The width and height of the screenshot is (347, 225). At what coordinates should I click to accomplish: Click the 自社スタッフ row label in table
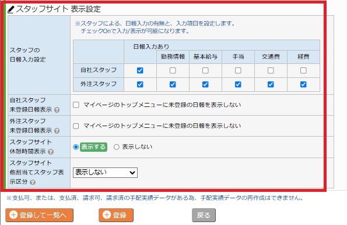(99, 70)
